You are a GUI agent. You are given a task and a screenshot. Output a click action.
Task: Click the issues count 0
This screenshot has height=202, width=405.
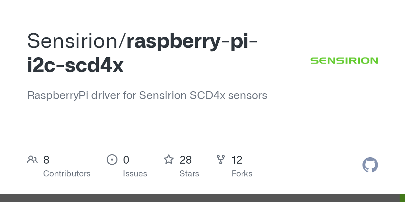click(126, 160)
